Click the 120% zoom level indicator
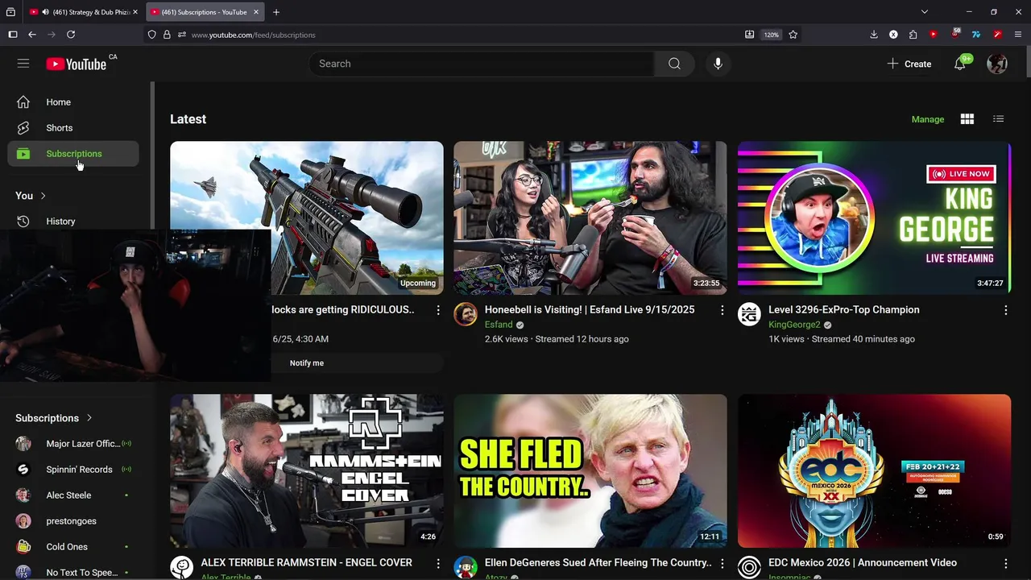 [772, 35]
